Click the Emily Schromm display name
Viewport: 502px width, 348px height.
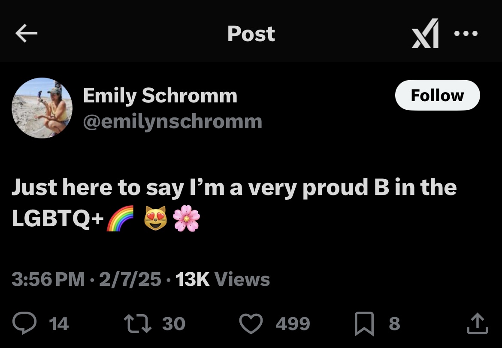click(x=160, y=95)
